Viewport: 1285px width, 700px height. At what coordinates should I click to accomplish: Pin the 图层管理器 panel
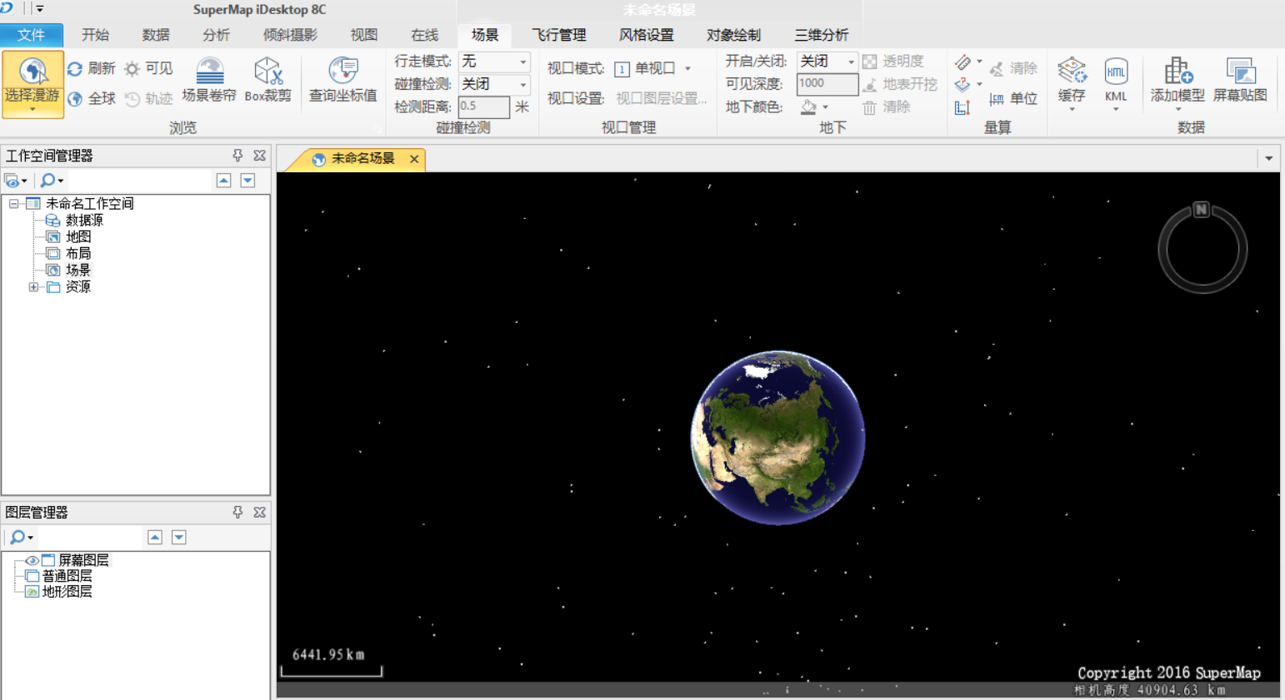(x=237, y=513)
